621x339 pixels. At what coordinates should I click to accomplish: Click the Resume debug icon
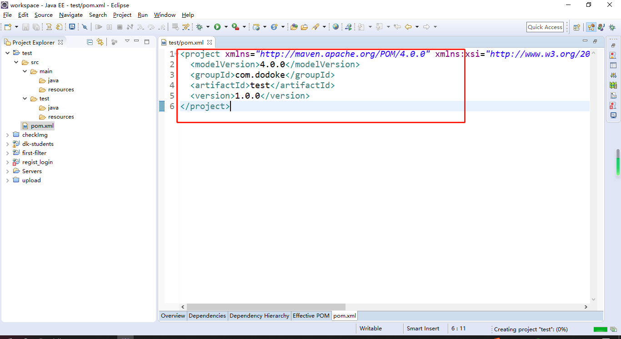[x=99, y=27]
